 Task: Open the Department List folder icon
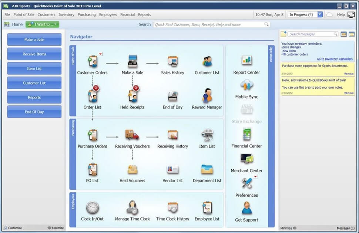207,170
